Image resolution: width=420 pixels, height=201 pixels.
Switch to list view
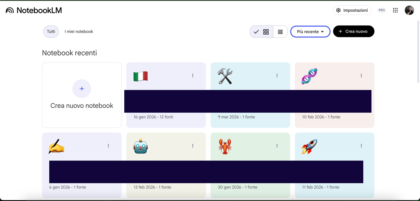[280, 32]
